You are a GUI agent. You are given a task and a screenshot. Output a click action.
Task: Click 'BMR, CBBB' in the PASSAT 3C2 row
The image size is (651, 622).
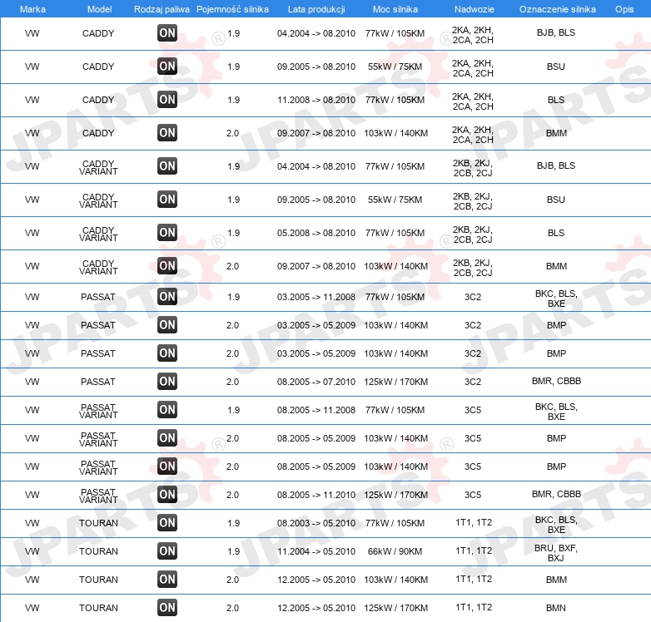(556, 381)
